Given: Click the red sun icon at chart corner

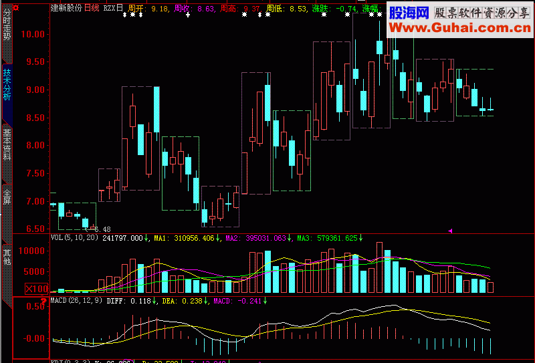Looking at the screenshot, I should pyautogui.click(x=15, y=7).
